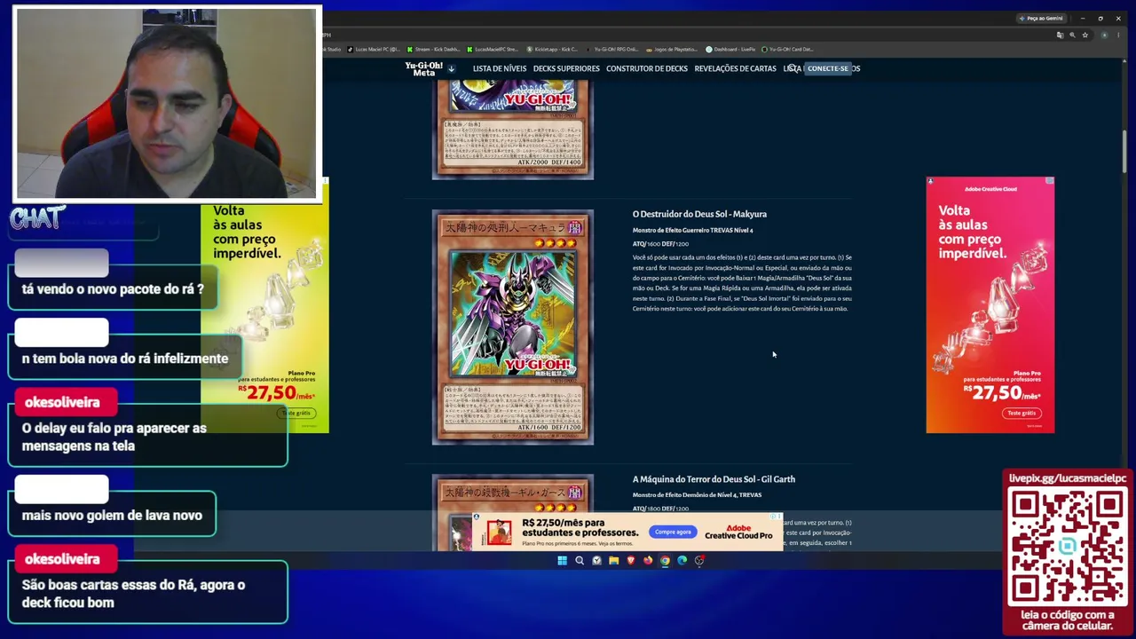Viewport: 1136px width, 639px height.
Task: Open the Decks Superiores menu
Action: coord(566,68)
